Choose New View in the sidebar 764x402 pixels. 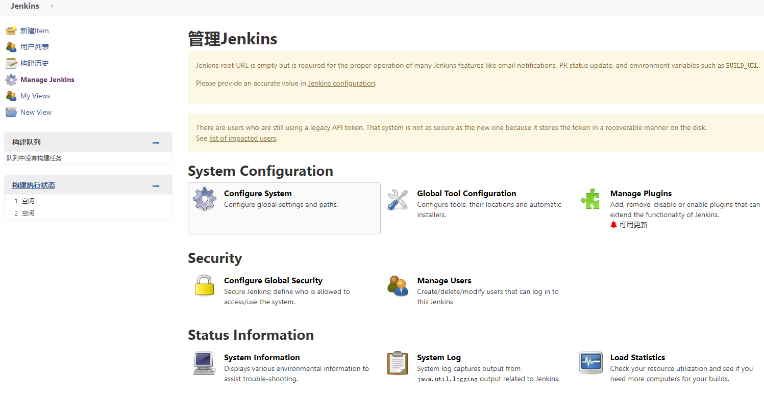36,112
